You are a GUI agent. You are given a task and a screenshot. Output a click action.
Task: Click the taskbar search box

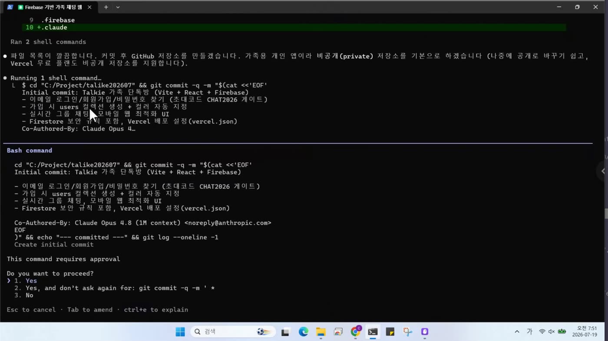click(x=233, y=332)
